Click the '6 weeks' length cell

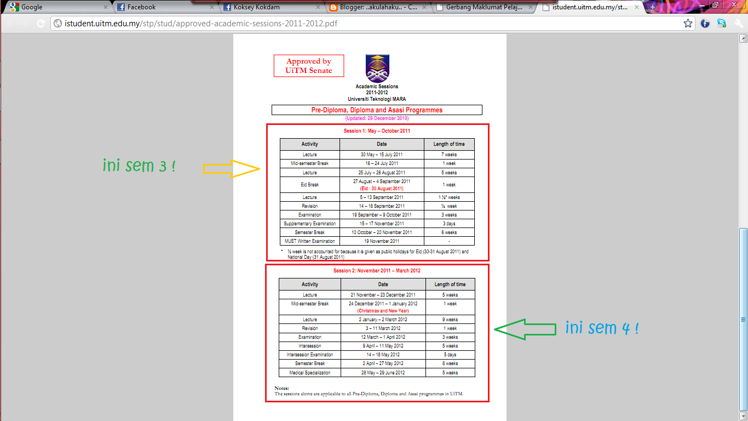(449, 232)
